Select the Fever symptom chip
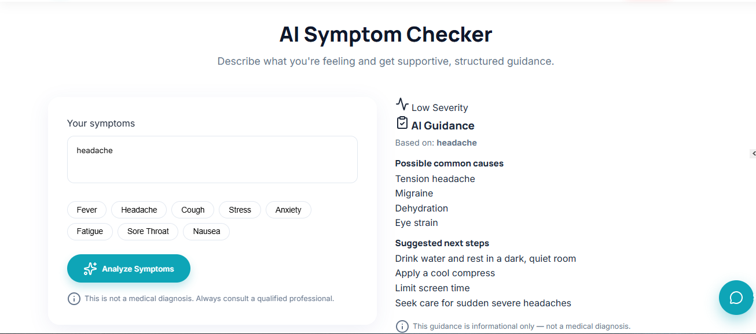The image size is (756, 334). click(87, 210)
